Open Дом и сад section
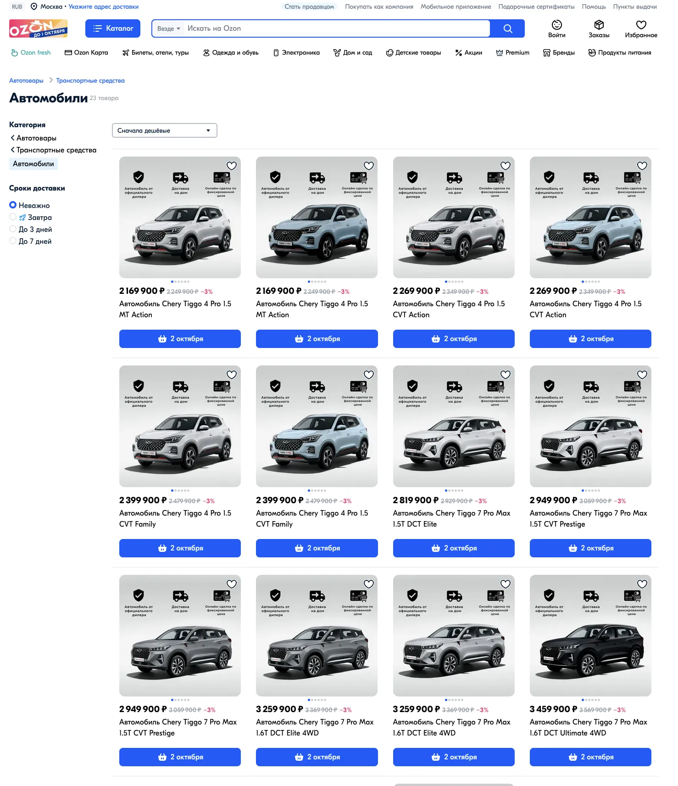The height and width of the screenshot is (786, 678). (x=353, y=53)
